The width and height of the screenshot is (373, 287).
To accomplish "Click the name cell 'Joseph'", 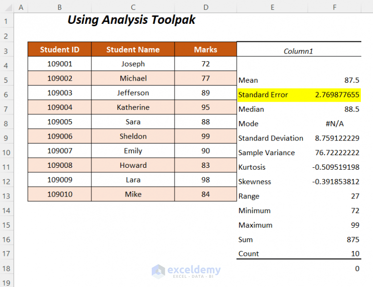I will (x=133, y=64).
